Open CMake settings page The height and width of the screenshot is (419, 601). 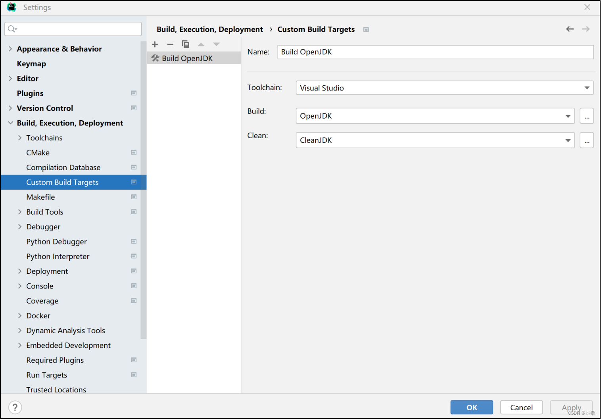coord(38,153)
